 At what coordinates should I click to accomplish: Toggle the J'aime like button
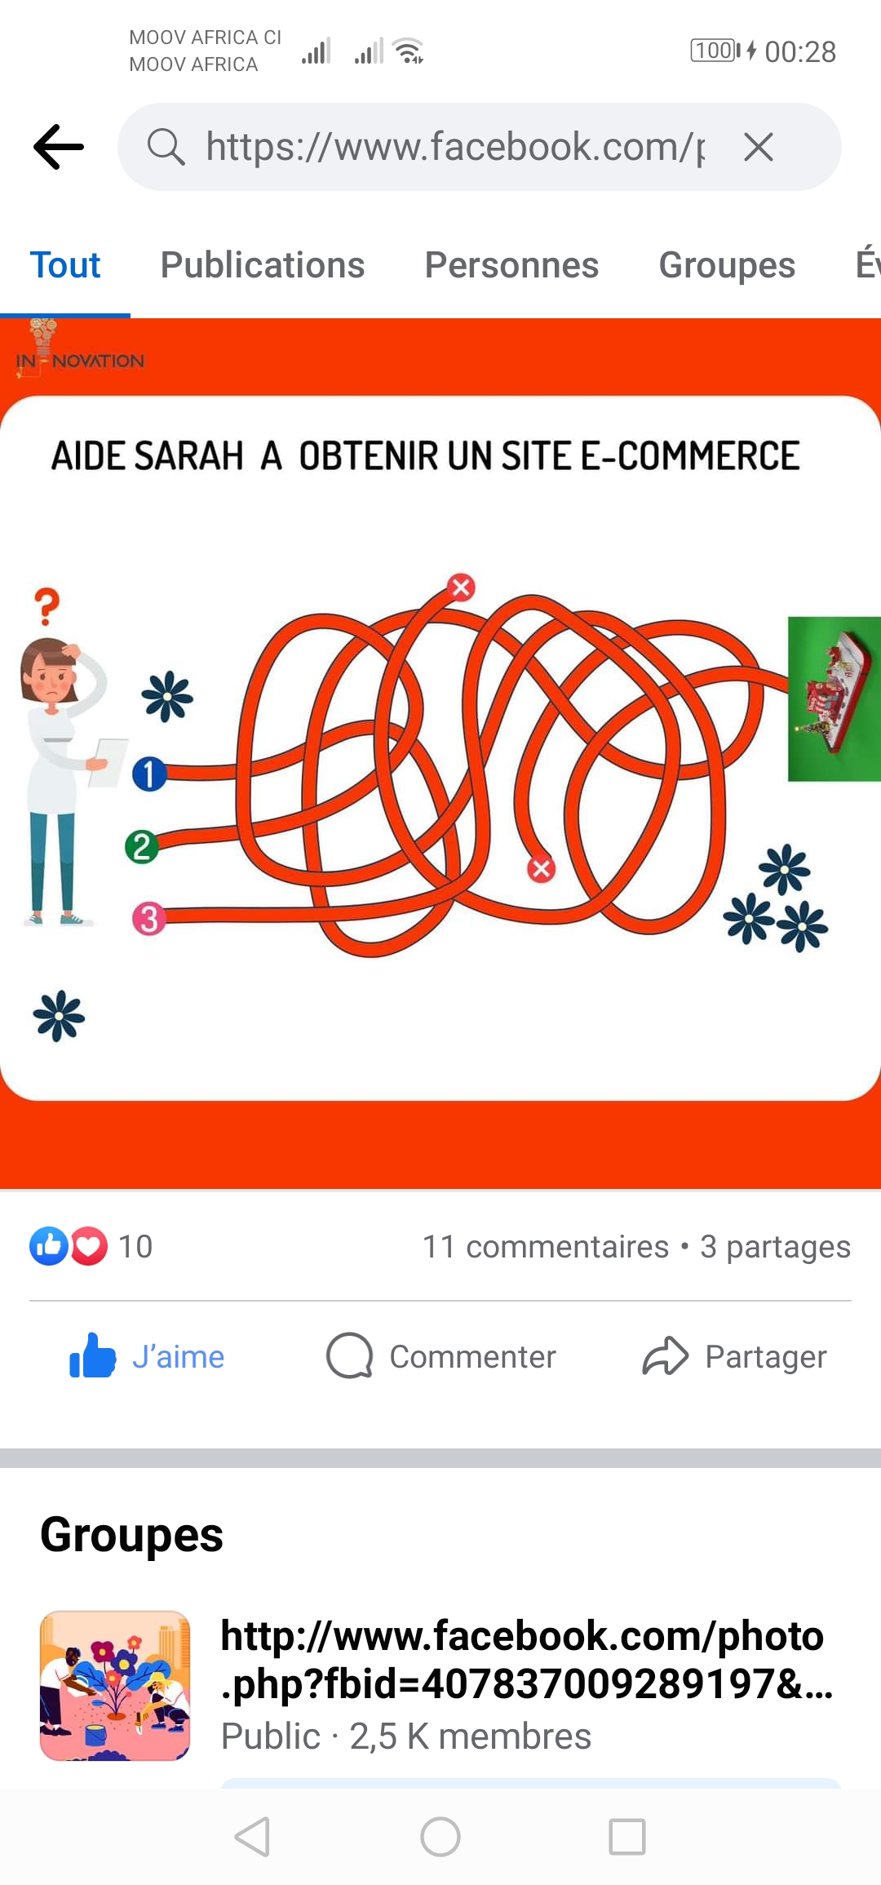(x=147, y=1356)
